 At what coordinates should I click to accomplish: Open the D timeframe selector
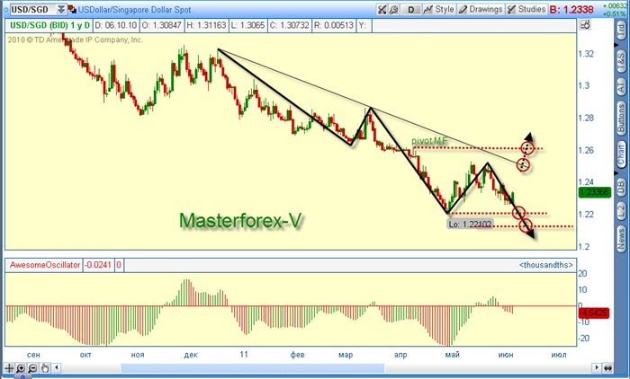point(411,10)
